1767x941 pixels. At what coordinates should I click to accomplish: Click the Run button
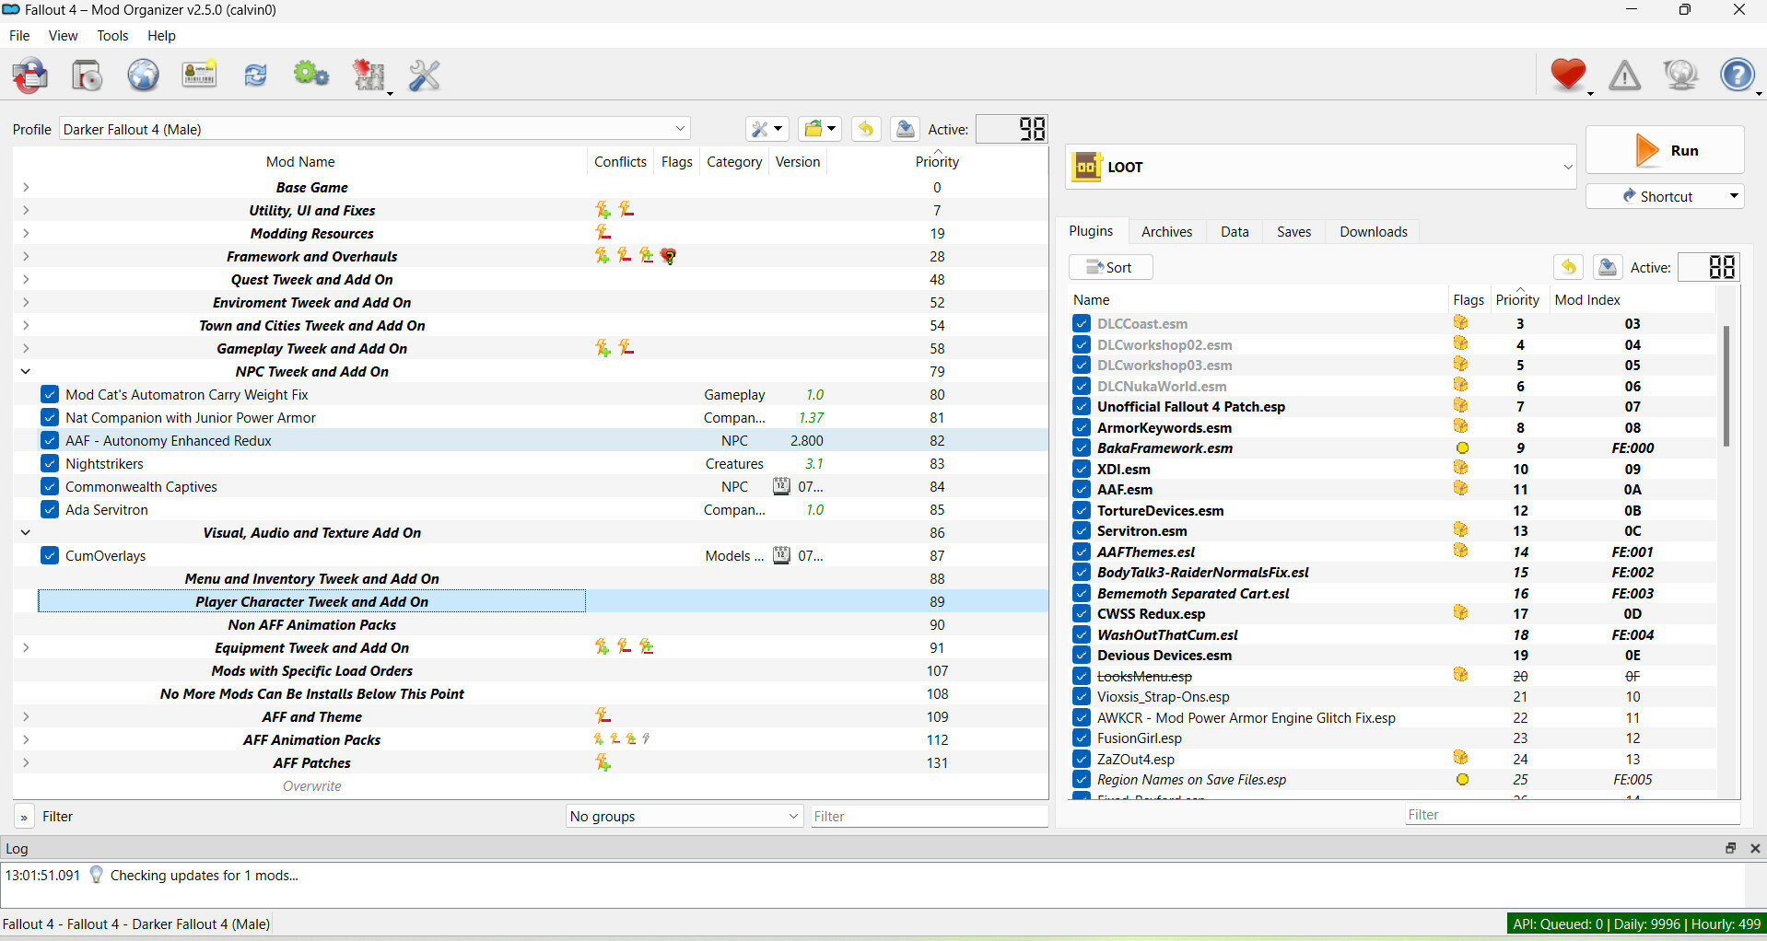(x=1665, y=150)
